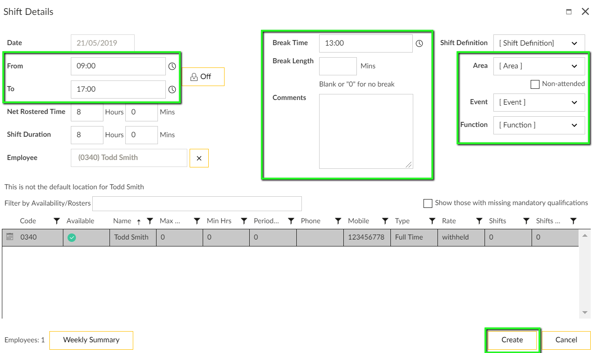Open the To time clock picker
This screenshot has width=594, height=353.
click(172, 89)
